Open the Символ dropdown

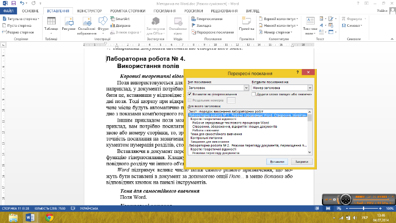point(352,26)
